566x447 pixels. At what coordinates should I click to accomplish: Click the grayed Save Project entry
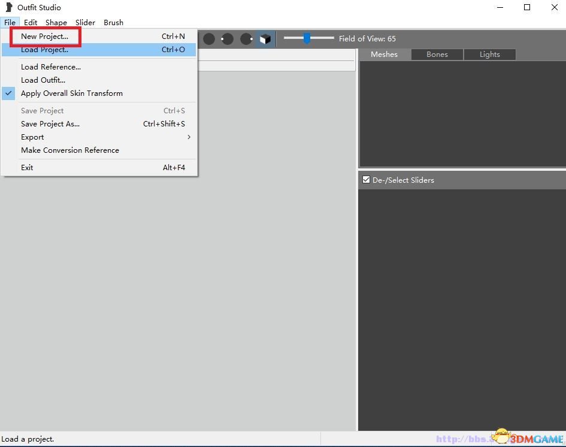click(99, 111)
